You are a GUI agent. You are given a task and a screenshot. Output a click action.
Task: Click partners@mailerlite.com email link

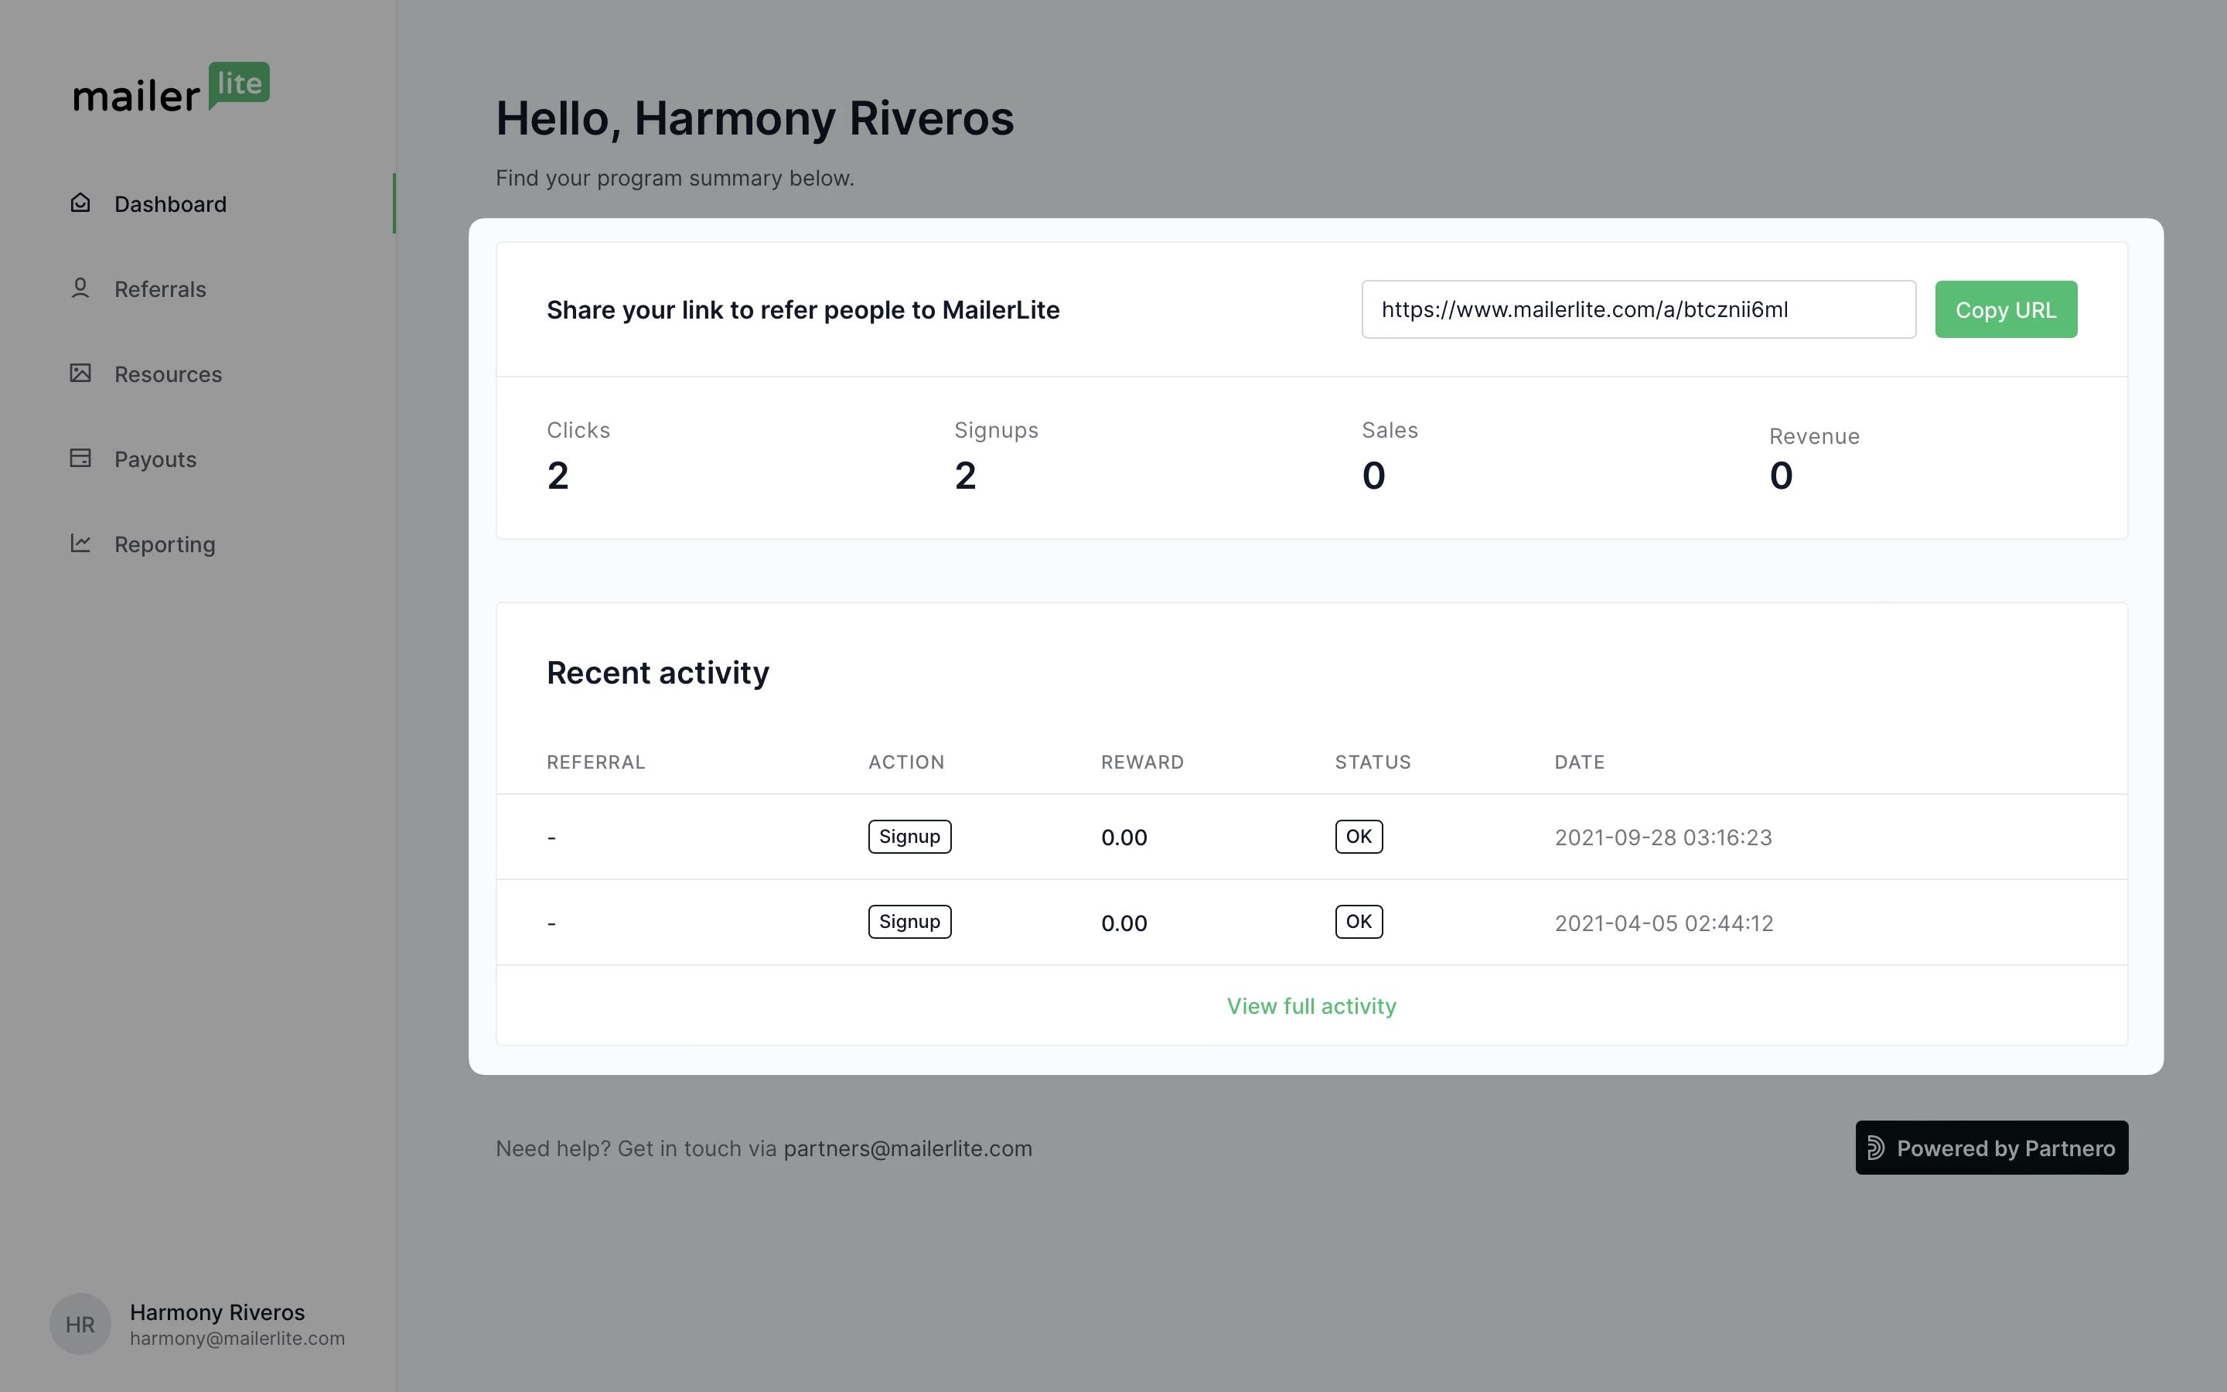pyautogui.click(x=907, y=1149)
